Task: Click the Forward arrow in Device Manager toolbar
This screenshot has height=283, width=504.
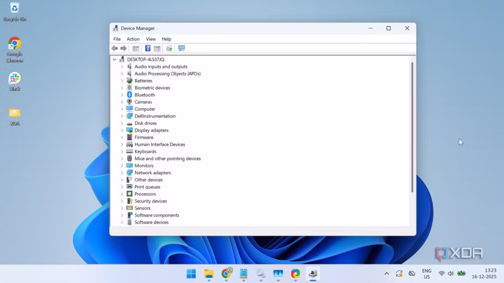Action: tap(124, 49)
